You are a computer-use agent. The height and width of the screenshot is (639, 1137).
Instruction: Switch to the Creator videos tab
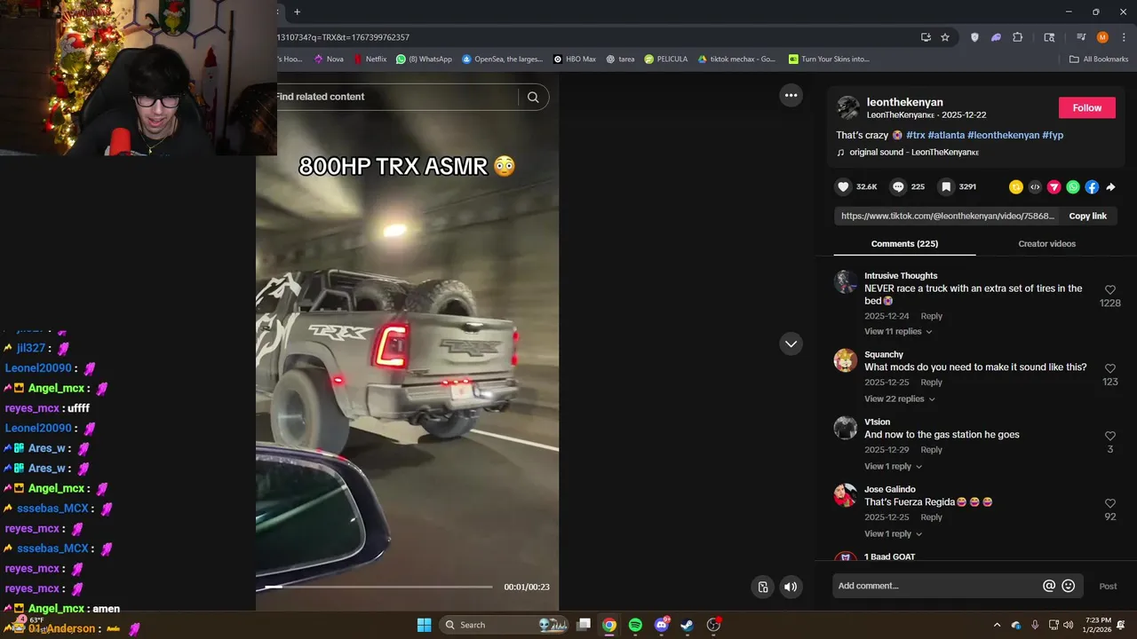[x=1046, y=244]
